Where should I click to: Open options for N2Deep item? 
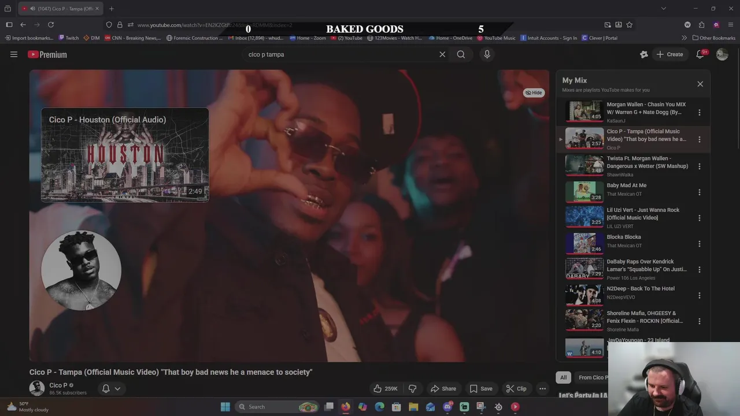pyautogui.click(x=699, y=296)
